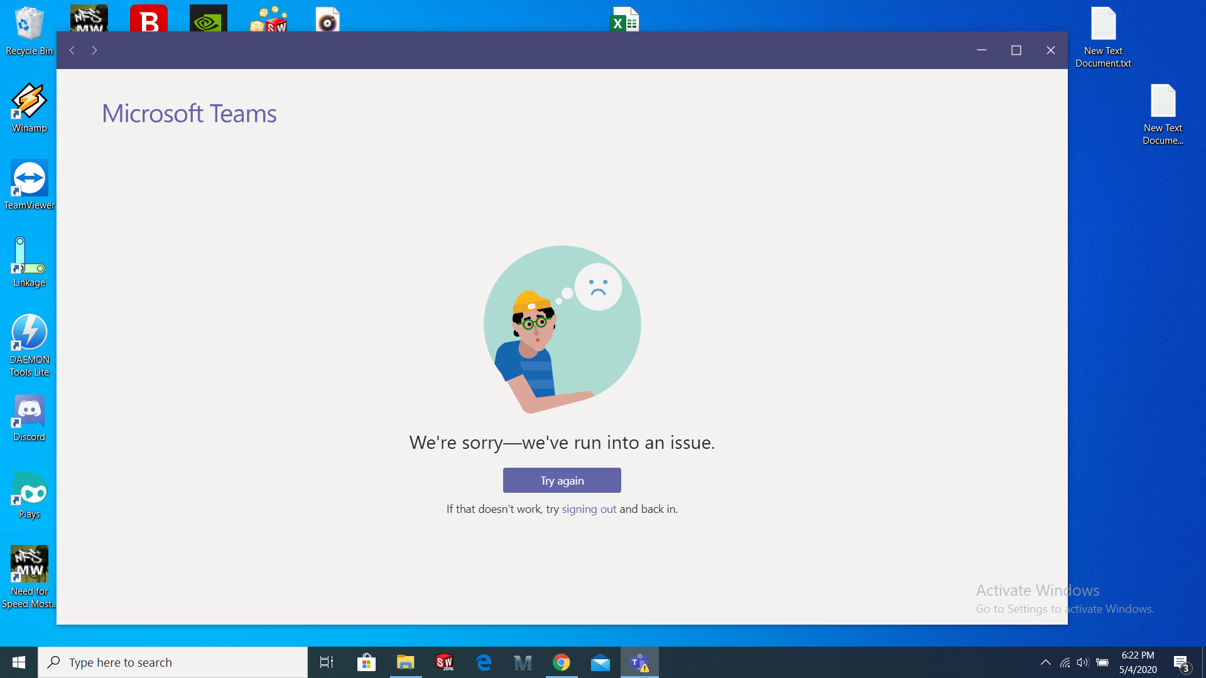Screen dimensions: 1206x678
Task: Open Mail app from taskbar
Action: pos(600,662)
